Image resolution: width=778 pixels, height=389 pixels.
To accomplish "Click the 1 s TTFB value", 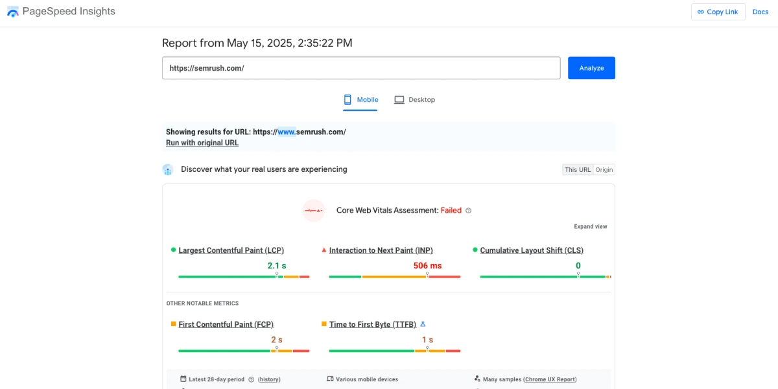I will pos(428,340).
